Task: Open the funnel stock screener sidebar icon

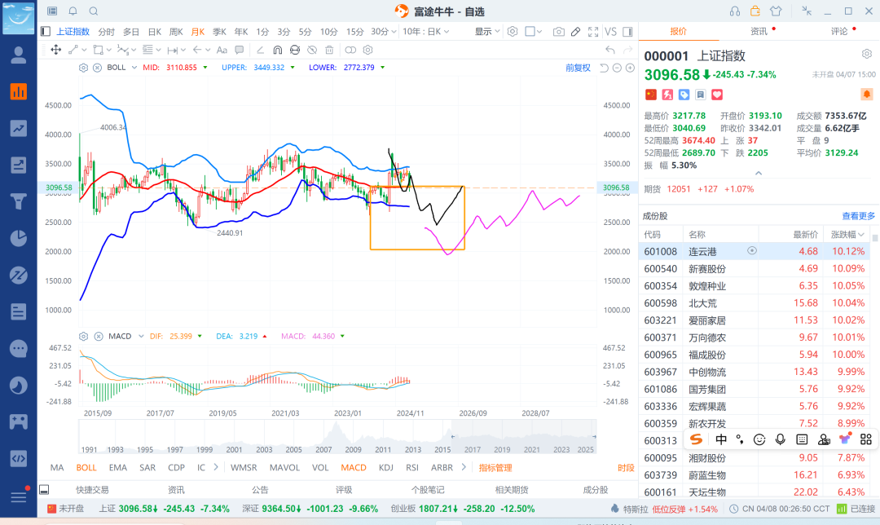Action: pos(19,201)
